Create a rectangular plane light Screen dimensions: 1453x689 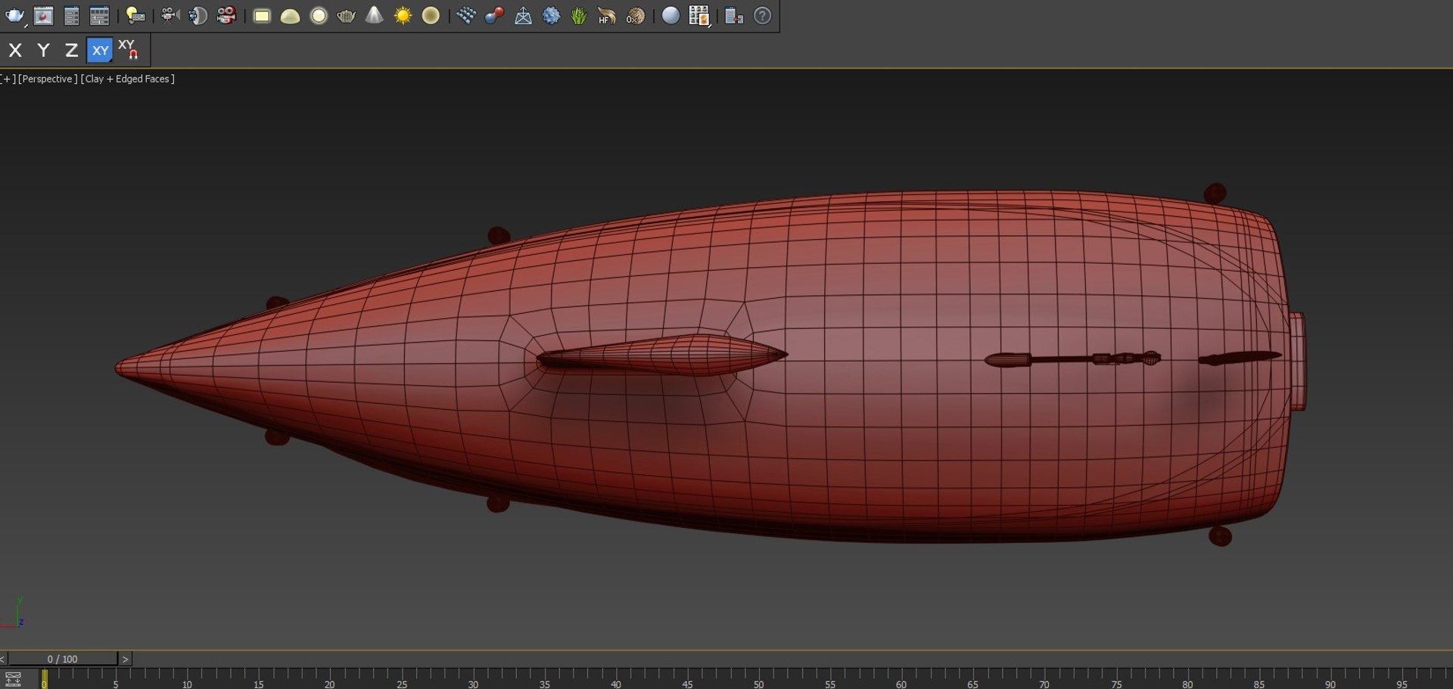click(262, 16)
